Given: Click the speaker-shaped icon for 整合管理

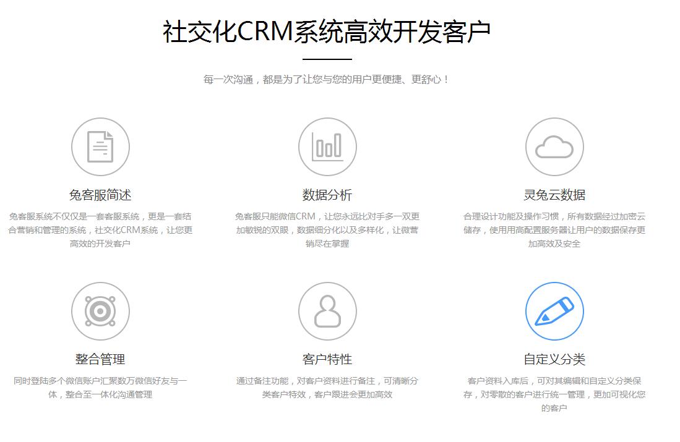Looking at the screenshot, I should click(x=100, y=312).
